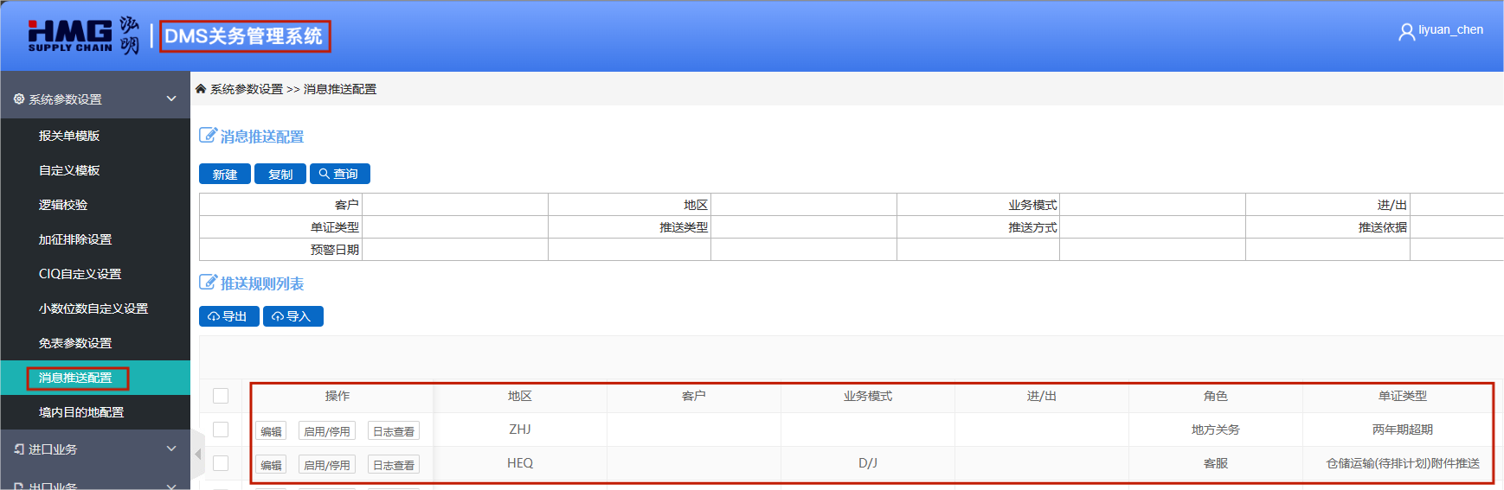Viewport: 1504px width, 490px height.
Task: Click the 查询 search button
Action: (339, 174)
